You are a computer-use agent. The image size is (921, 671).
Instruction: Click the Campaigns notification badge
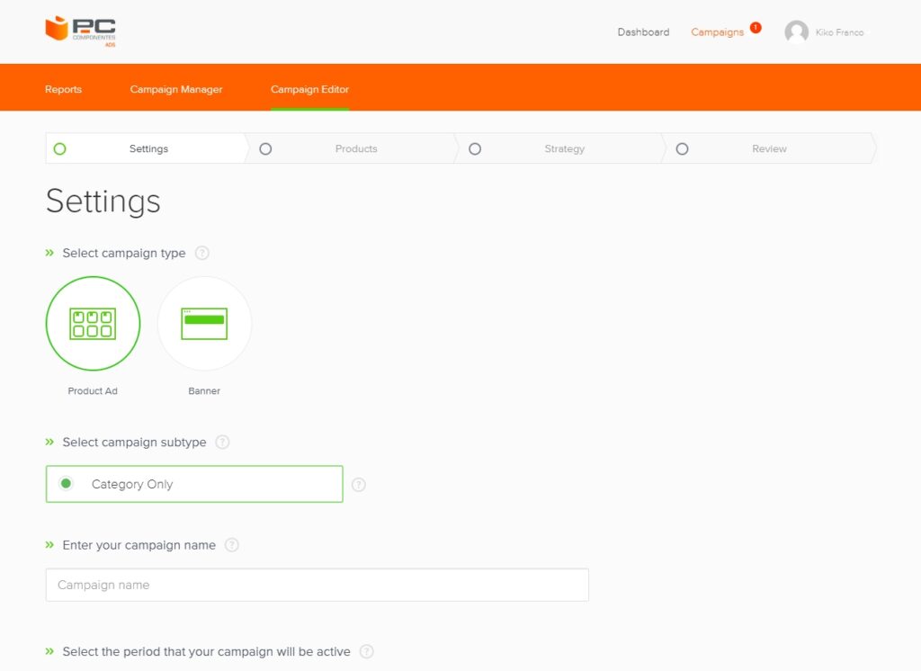click(x=756, y=28)
